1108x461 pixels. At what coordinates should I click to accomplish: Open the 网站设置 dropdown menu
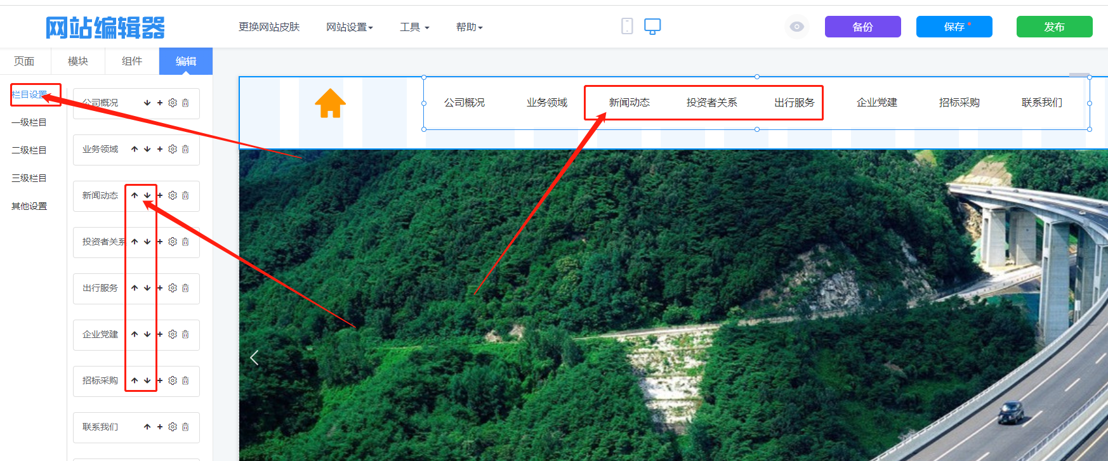pos(349,27)
